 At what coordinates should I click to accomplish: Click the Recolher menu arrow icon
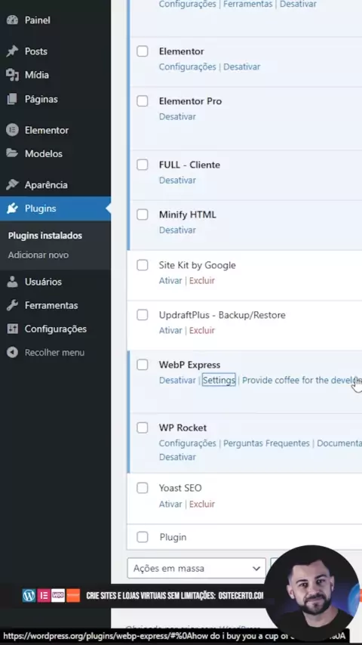[12, 353]
